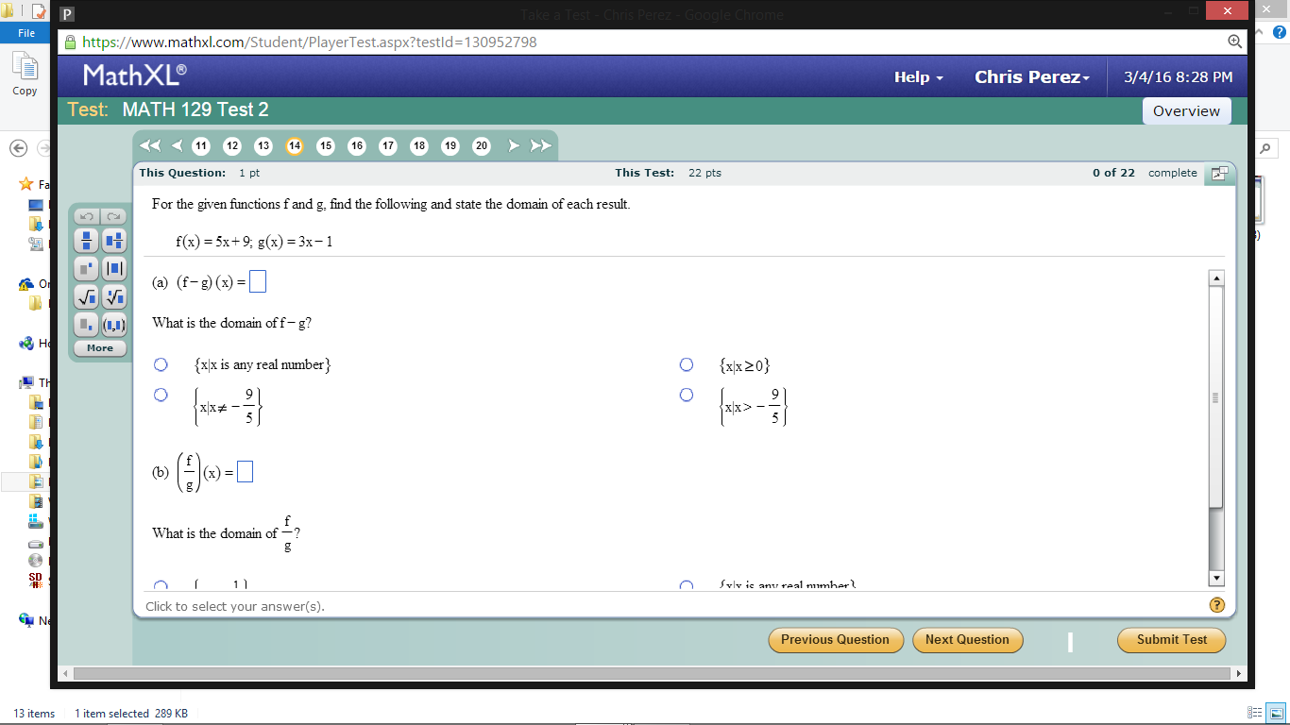Select the subscript template icon
1290x725 pixels.
tap(86, 326)
